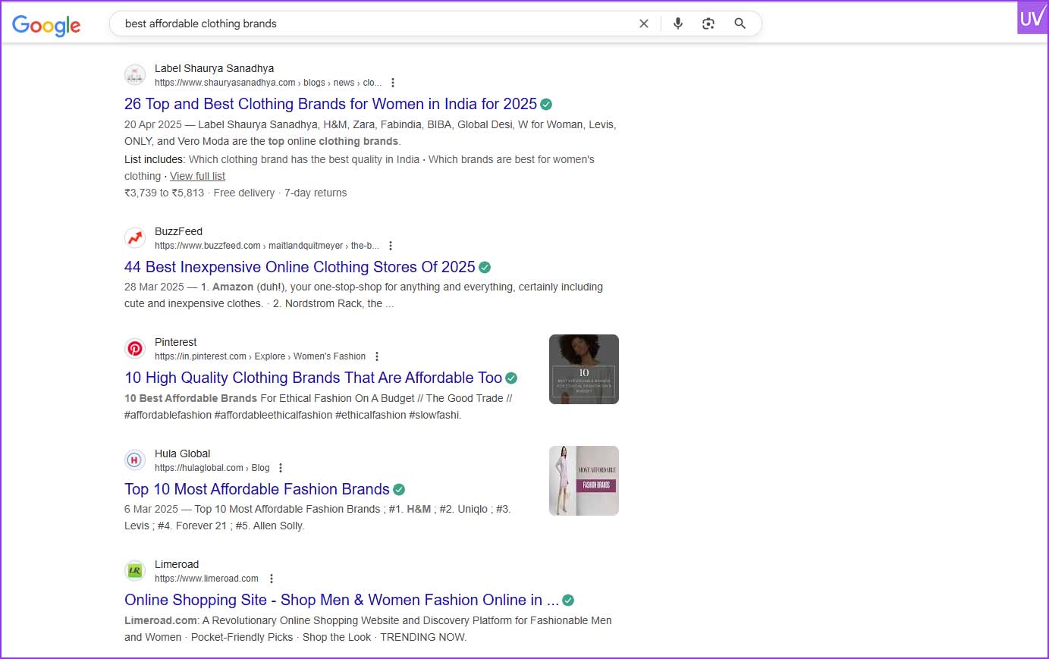Click 'View full list' link
This screenshot has height=659, width=1049.
[197, 176]
